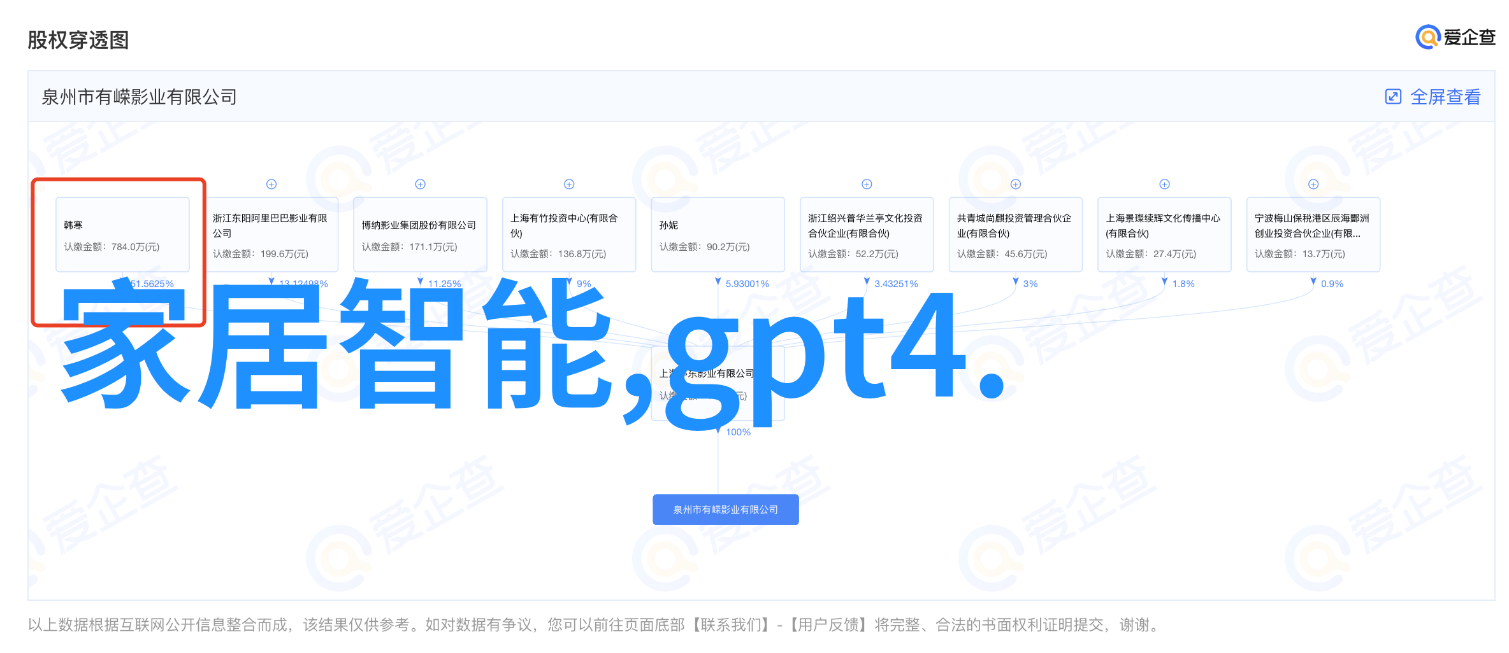Select the 浙江绍兴普华兰亭文化投资合伙企业 name

(x=865, y=226)
